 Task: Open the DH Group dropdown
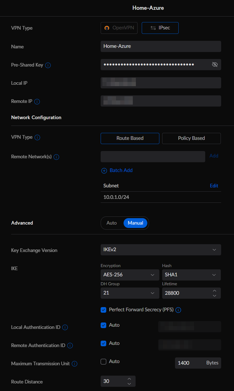pyautogui.click(x=130, y=293)
